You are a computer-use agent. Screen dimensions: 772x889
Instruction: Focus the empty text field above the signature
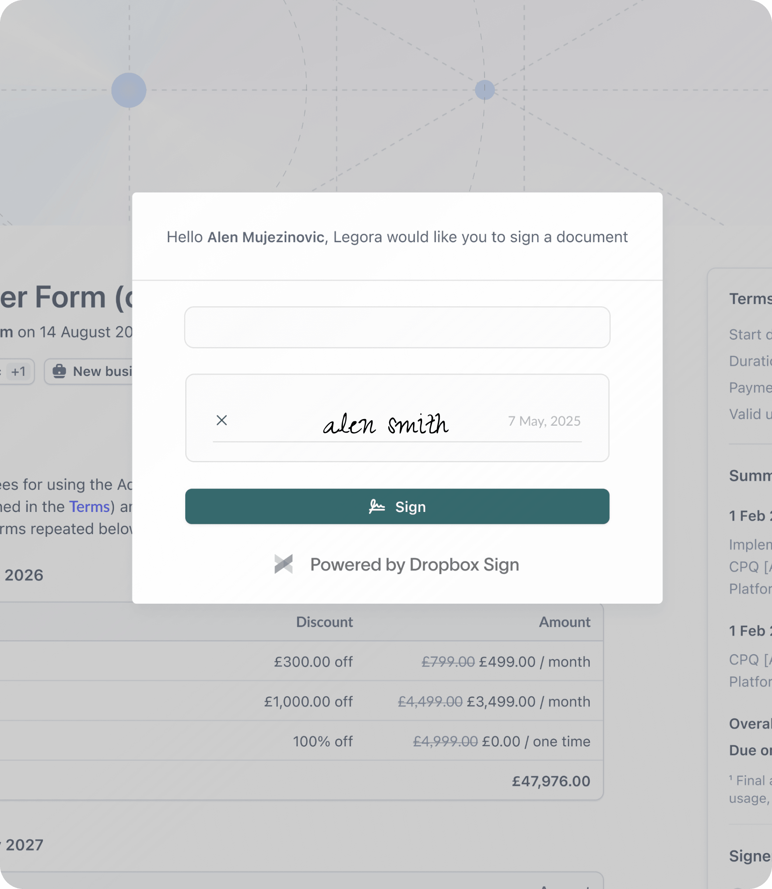397,327
